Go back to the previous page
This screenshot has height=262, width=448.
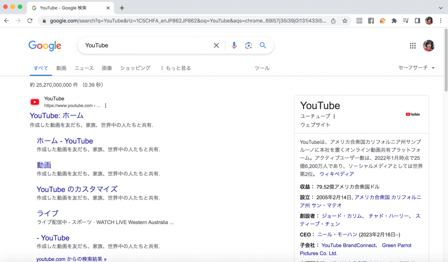7,21
